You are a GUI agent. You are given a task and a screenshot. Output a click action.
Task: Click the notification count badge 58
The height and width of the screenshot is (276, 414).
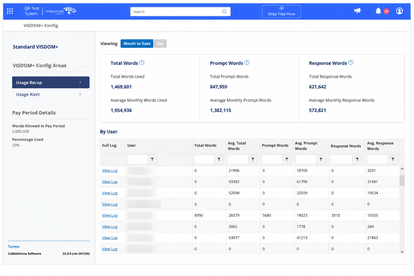(386, 11)
